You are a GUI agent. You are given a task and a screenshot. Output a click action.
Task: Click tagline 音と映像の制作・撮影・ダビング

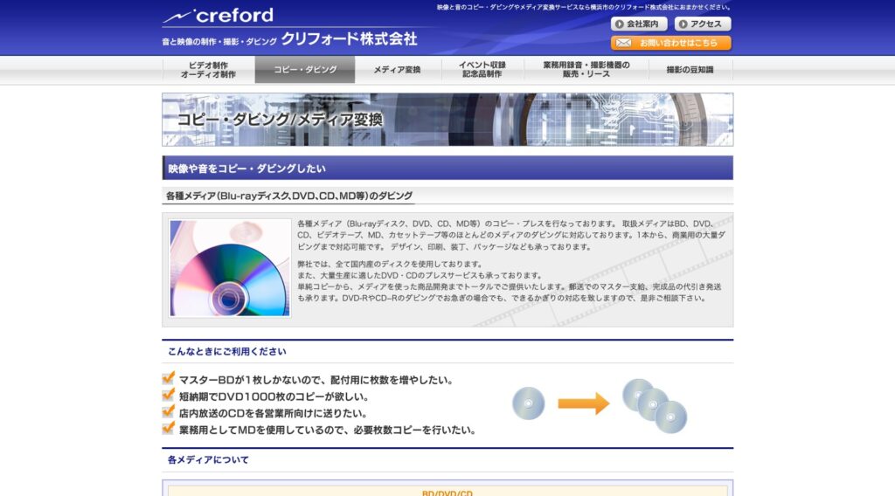219,42
